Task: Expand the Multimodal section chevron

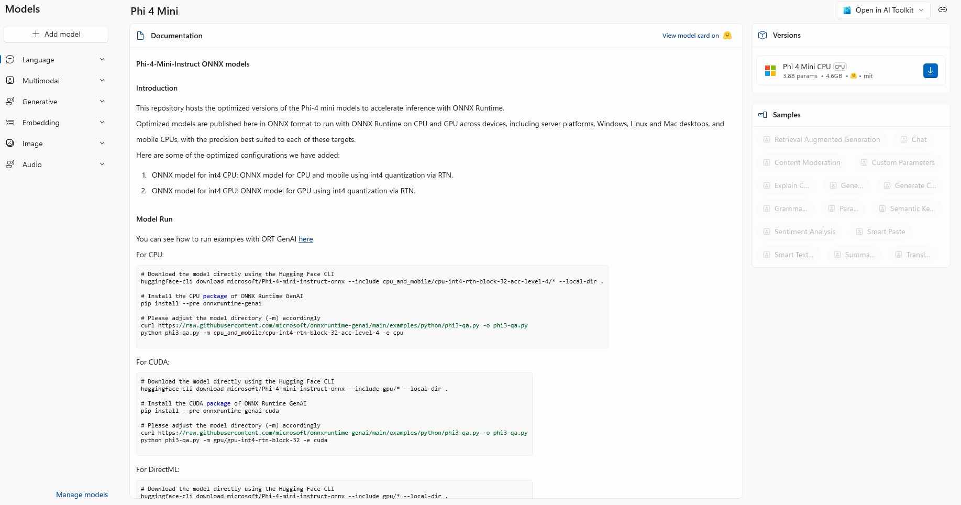Action: point(102,81)
